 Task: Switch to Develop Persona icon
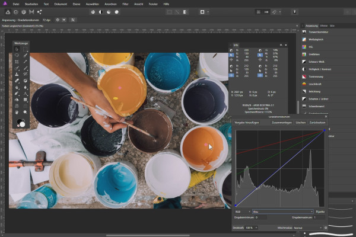pos(24,12)
